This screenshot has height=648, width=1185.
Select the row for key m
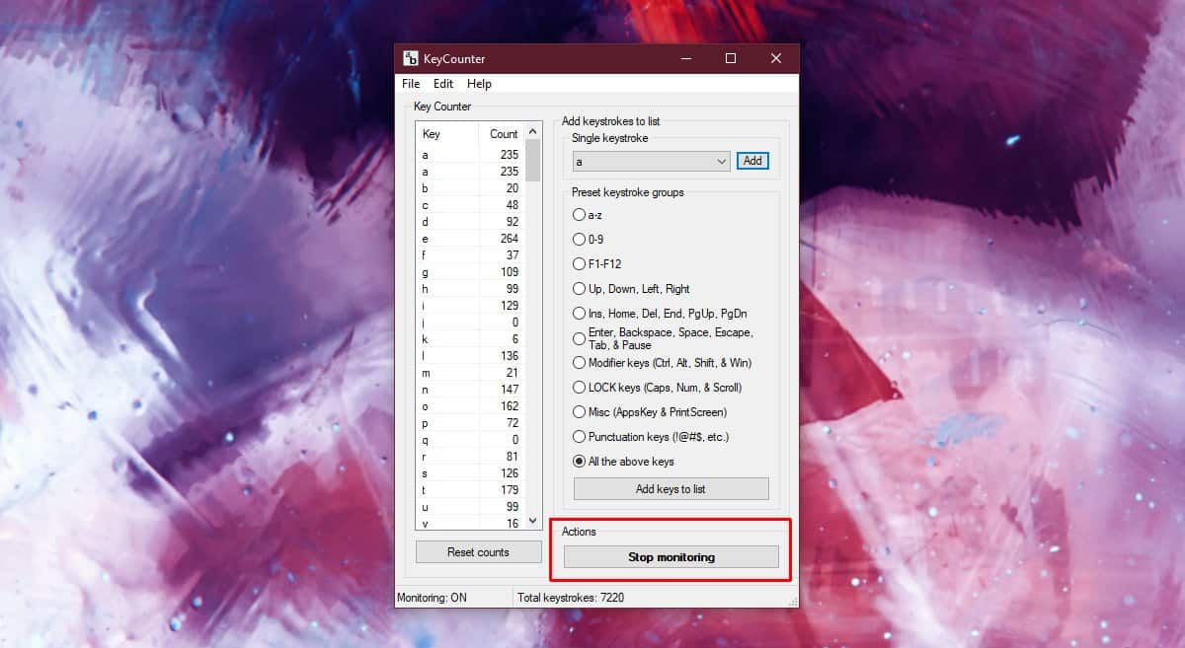pos(470,373)
